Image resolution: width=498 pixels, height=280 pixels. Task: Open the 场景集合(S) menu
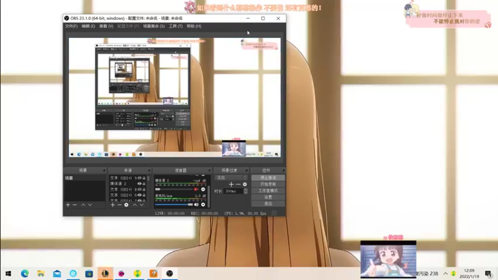[x=154, y=26]
